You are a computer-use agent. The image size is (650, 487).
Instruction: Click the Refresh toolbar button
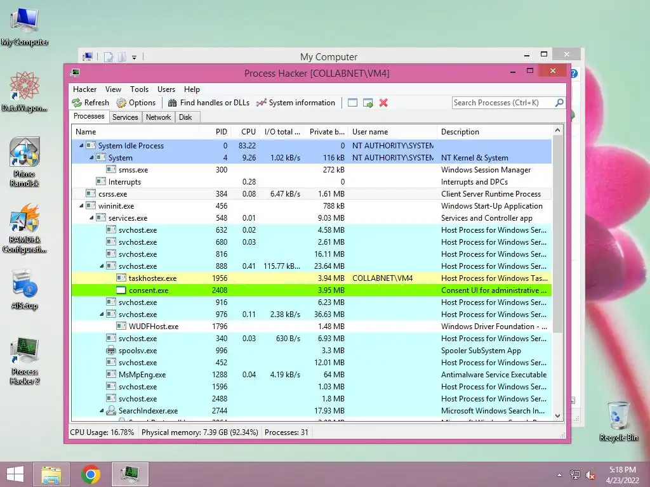90,103
